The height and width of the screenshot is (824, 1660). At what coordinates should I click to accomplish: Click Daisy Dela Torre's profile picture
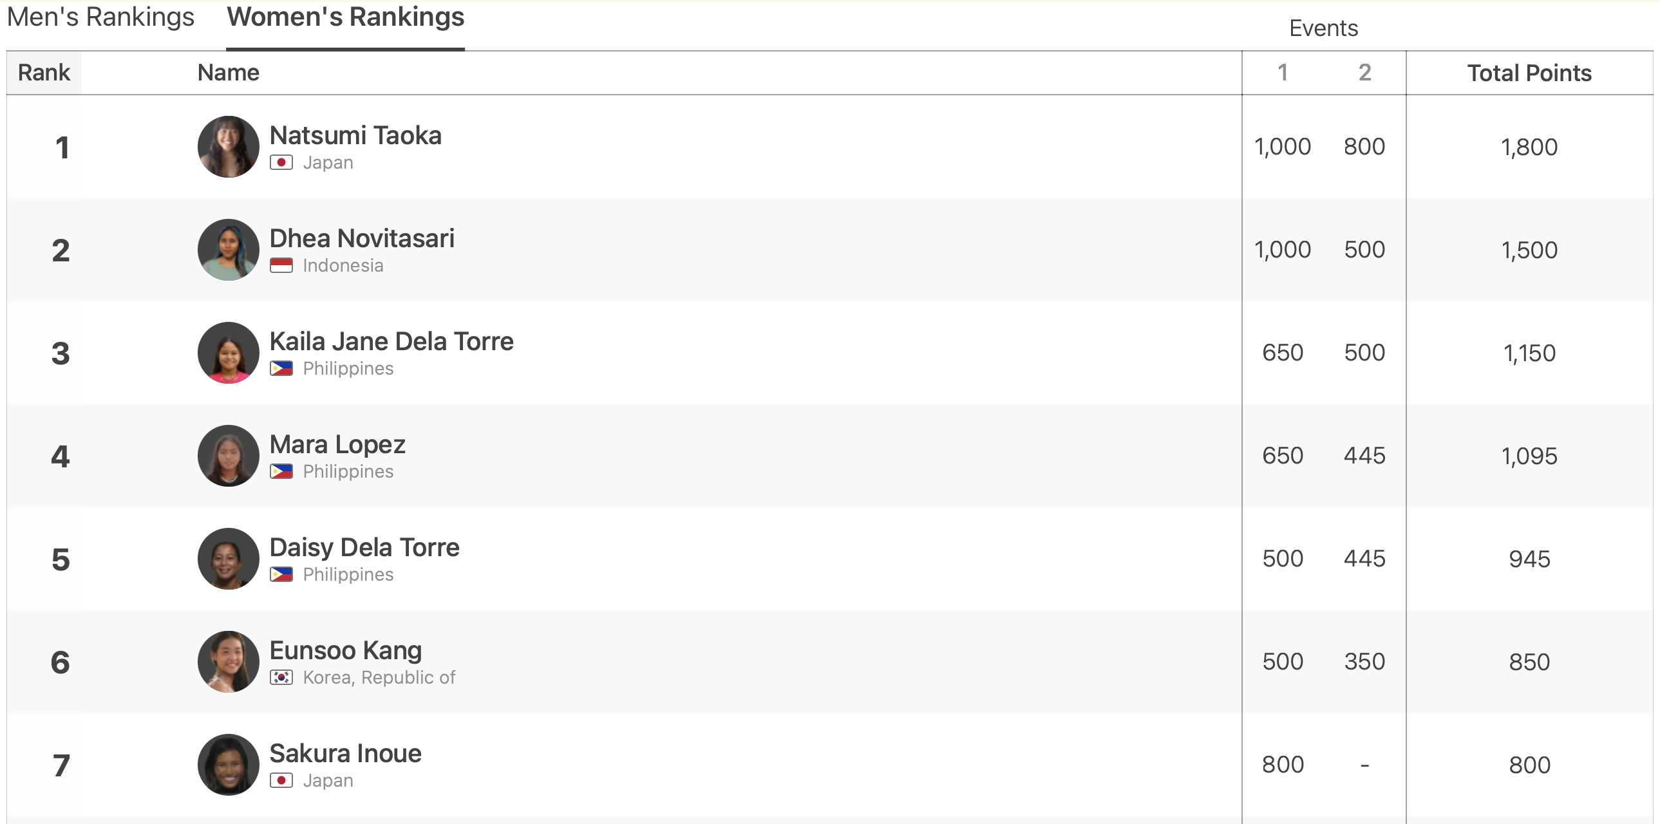click(x=228, y=559)
